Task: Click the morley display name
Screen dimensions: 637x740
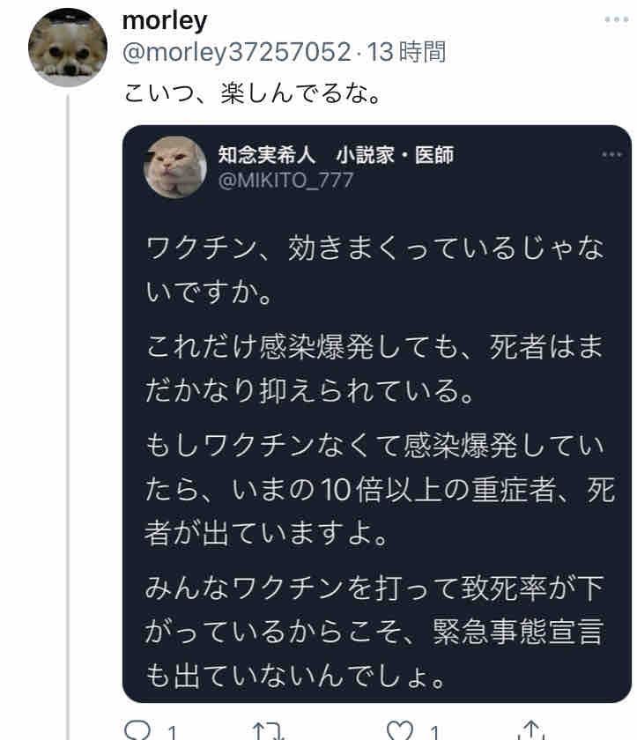Action: [165, 20]
